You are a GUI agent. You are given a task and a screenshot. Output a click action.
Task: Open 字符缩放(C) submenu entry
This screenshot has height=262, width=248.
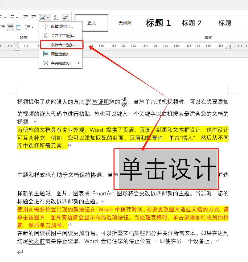pyautogui.click(x=61, y=63)
